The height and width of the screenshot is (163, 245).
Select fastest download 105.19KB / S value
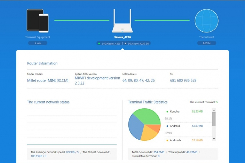click(38, 156)
